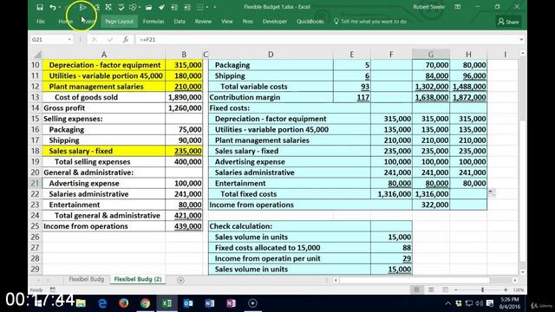
Task: Open the Undo history dropdown arrow
Action: pos(60,7)
